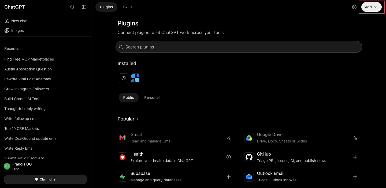
Task: Open the search chats magnifier icon
Action: coord(72,7)
